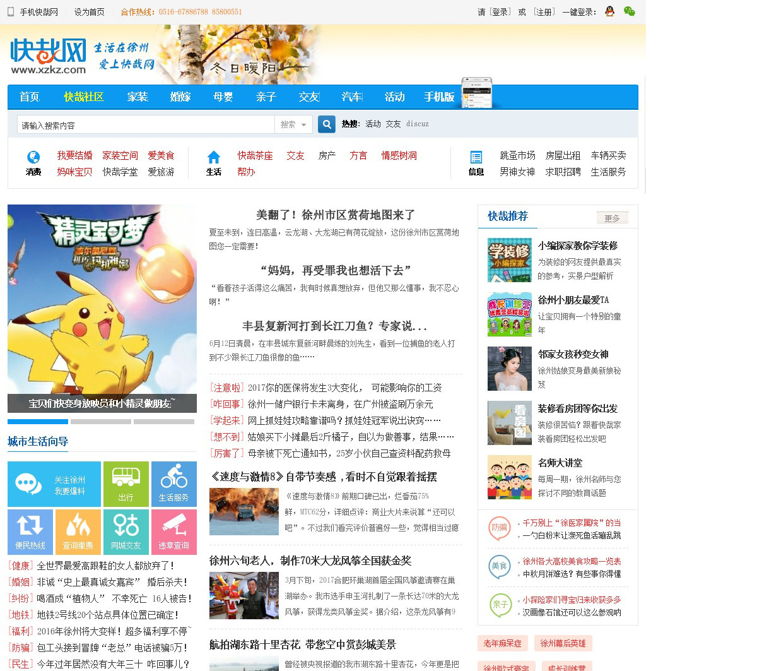Open the 查询缴费 flame tile
This screenshot has width=757, height=671.
tap(78, 532)
